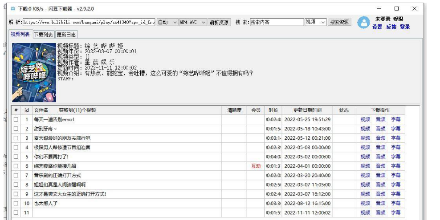Viewport: 440px width, 220px height.
Task: Toggle the select-all checkbox in header
Action: click(16, 110)
